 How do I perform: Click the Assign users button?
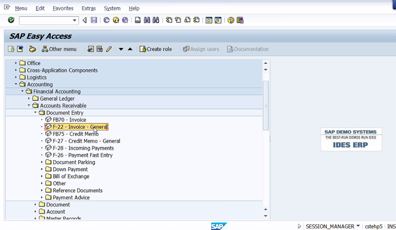click(x=201, y=49)
